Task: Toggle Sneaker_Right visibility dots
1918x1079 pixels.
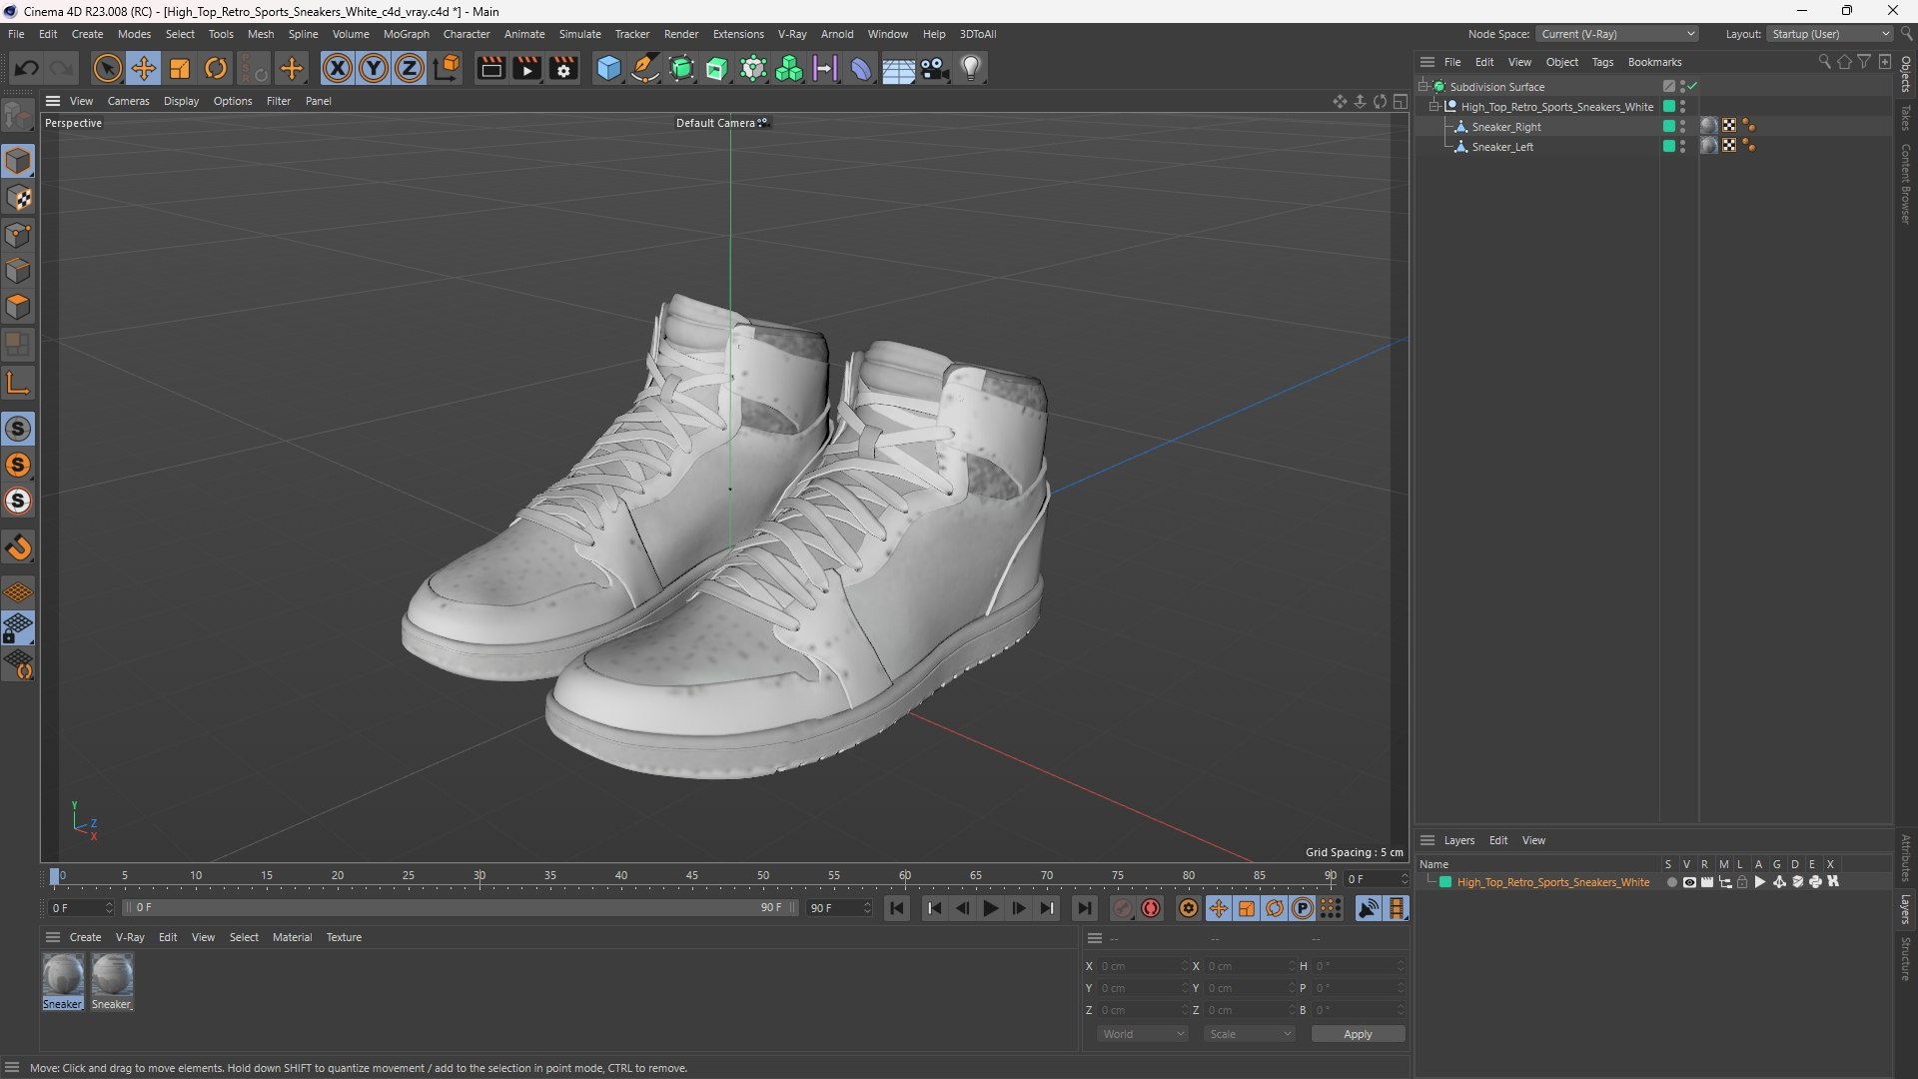Action: [1682, 127]
